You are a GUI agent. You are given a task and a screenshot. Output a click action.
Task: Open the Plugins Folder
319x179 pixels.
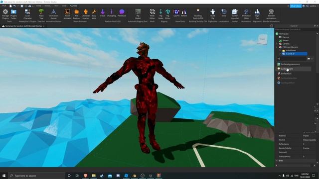[x=13, y=14]
